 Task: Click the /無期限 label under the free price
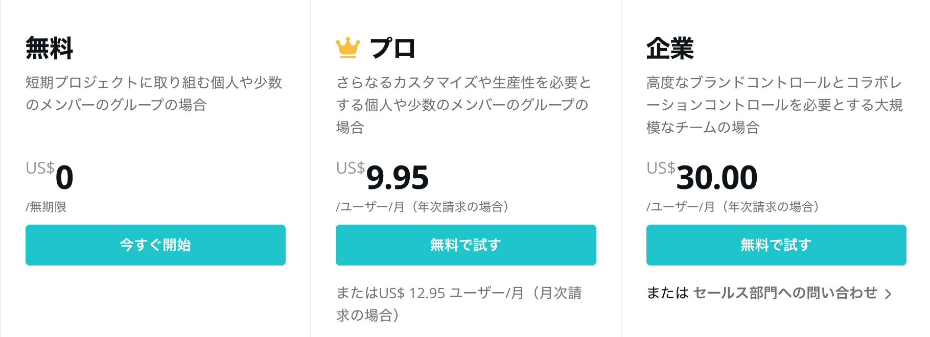pos(46,207)
